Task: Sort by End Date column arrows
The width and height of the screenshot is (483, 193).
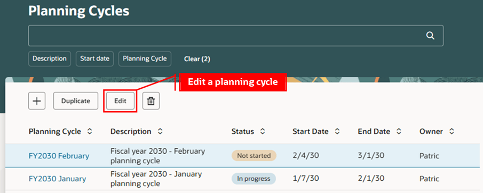Action: pos(399,132)
